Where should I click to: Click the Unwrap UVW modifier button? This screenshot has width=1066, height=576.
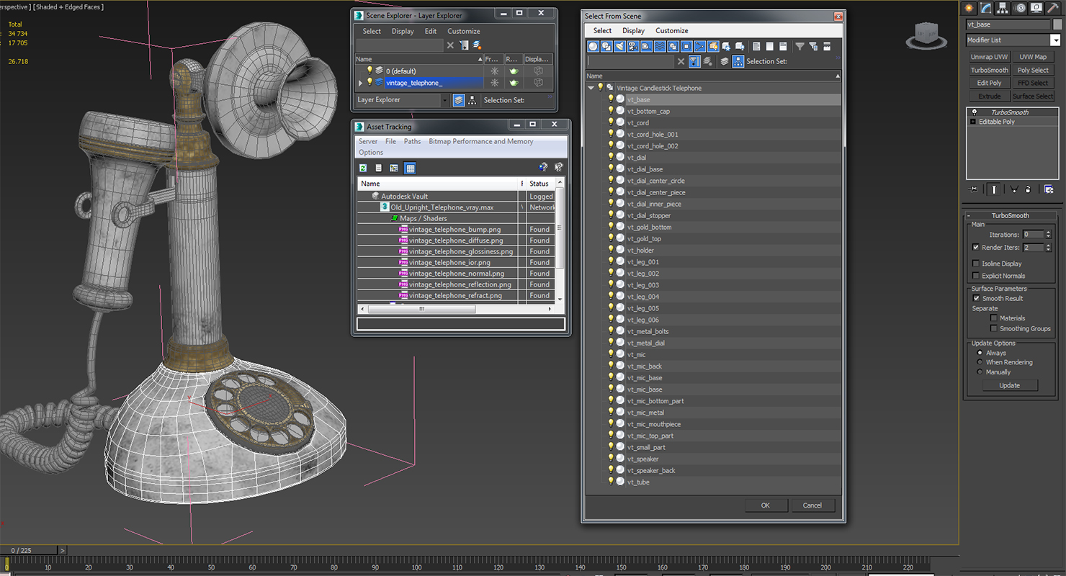(x=989, y=57)
